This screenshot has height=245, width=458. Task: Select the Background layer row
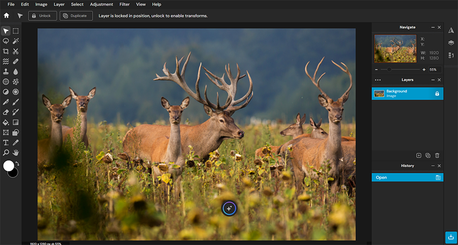[x=408, y=94]
